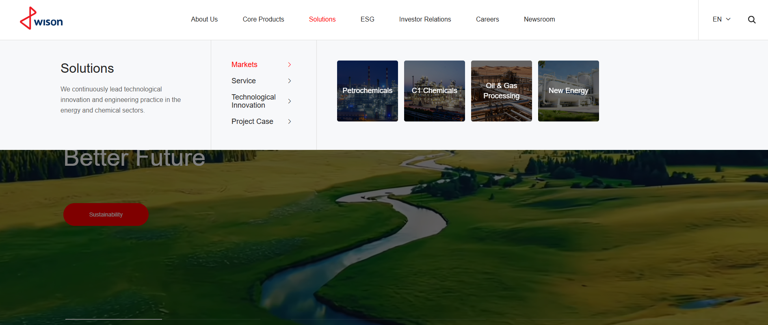The height and width of the screenshot is (325, 768).
Task: Open Oil & Gas Processing tile
Action: coord(501,91)
